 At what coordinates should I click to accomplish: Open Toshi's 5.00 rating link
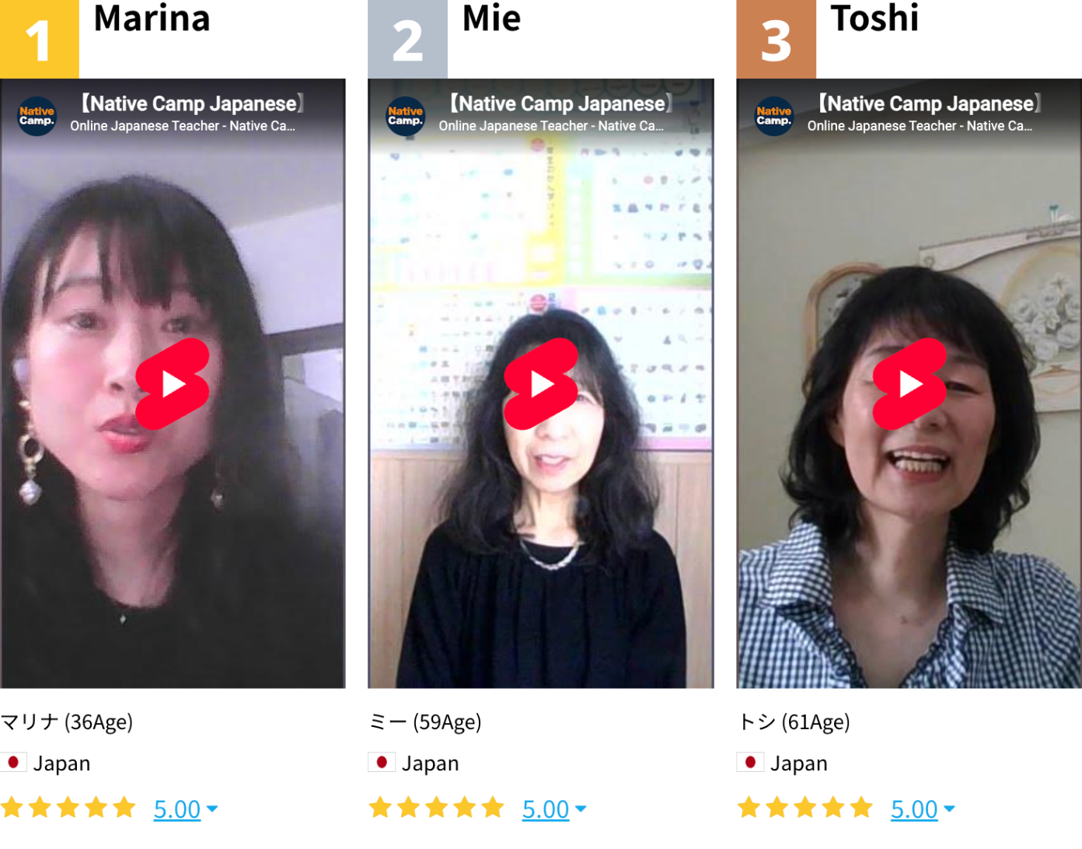914,809
